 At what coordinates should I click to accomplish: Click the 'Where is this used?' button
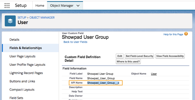pos(128,61)
